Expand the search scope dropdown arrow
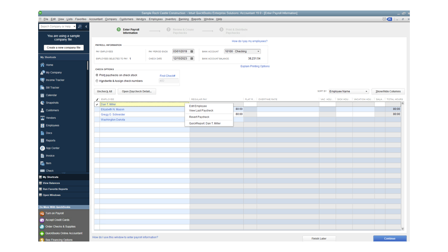Screen dimensions: 448x252 coord(74,27)
